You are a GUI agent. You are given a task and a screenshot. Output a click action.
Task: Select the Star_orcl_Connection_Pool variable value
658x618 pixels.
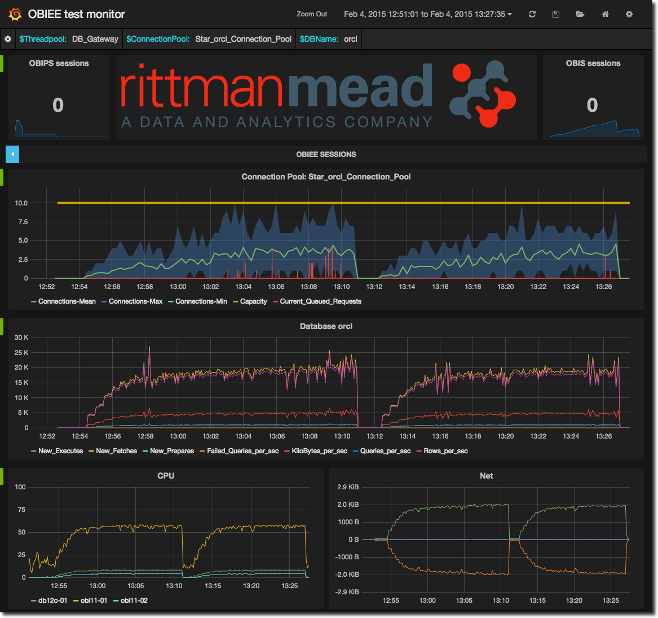[243, 39]
